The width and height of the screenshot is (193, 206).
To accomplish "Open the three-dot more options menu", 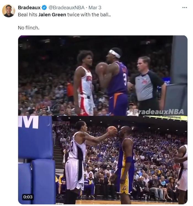I will coord(184,8).
